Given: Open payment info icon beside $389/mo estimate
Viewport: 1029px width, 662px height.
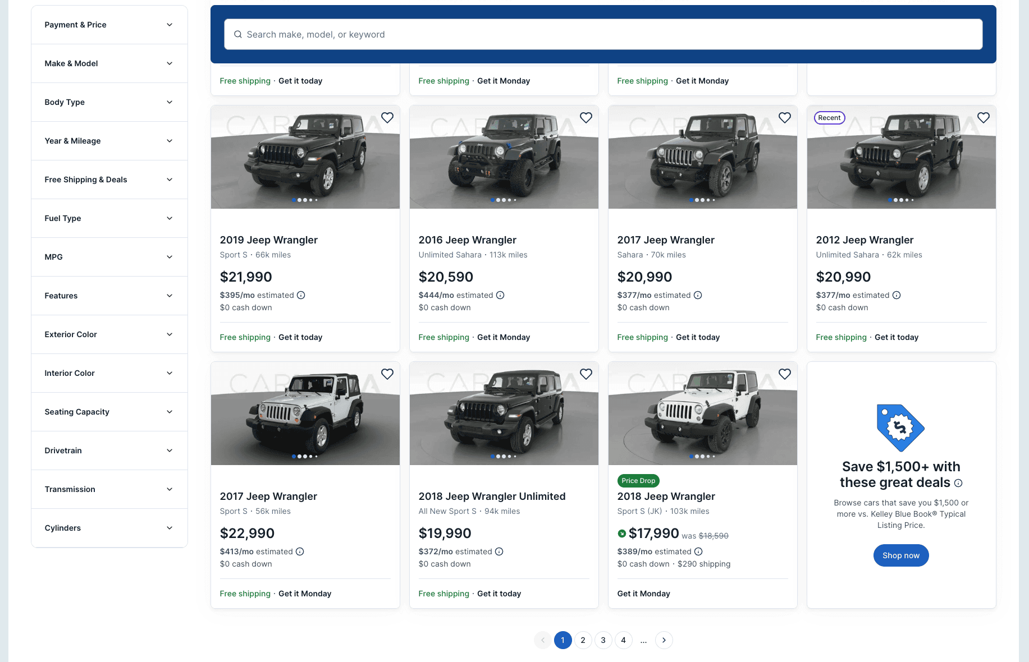Looking at the screenshot, I should 698,551.
